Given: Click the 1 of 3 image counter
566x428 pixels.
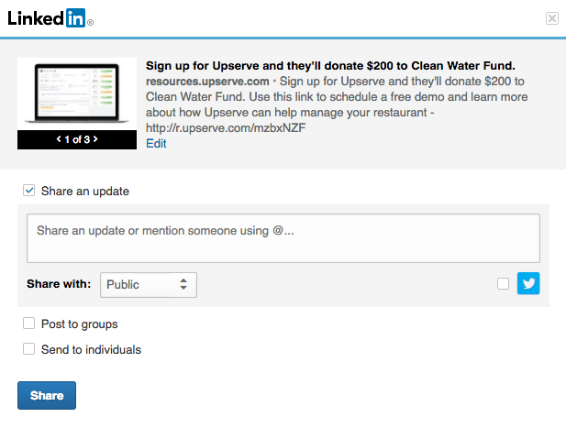Looking at the screenshot, I should [x=77, y=140].
